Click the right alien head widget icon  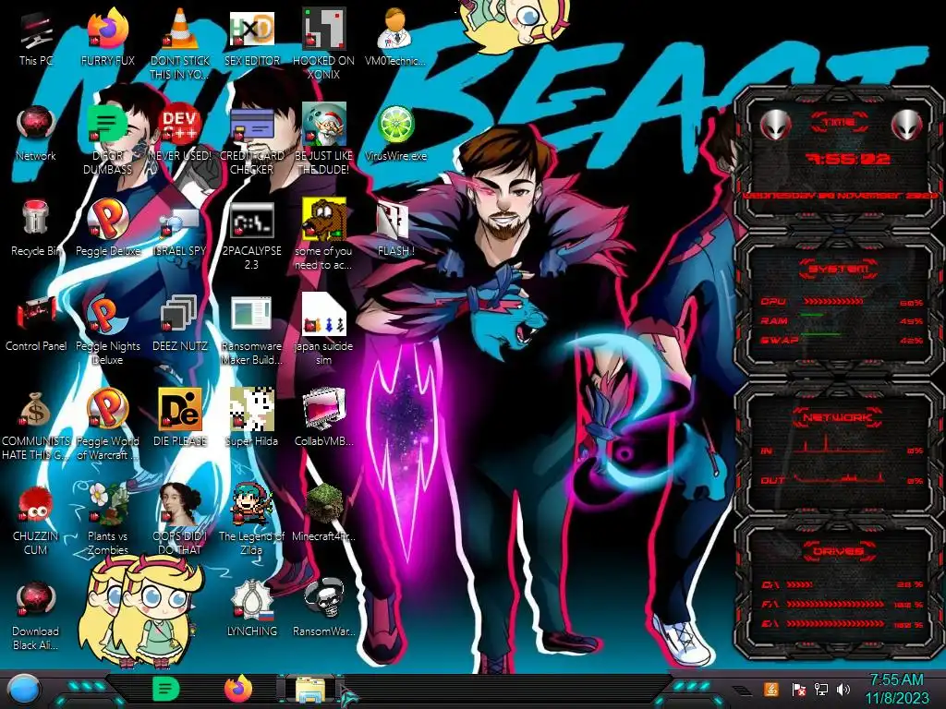click(x=906, y=126)
